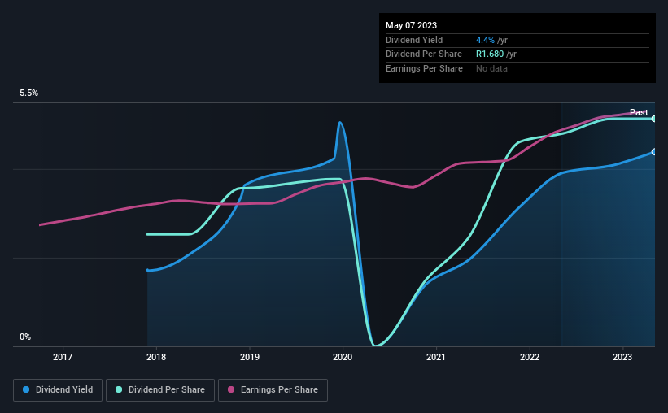Toggle the Dividend Yield legend button
Screen dimensions: 668x413
58,390
